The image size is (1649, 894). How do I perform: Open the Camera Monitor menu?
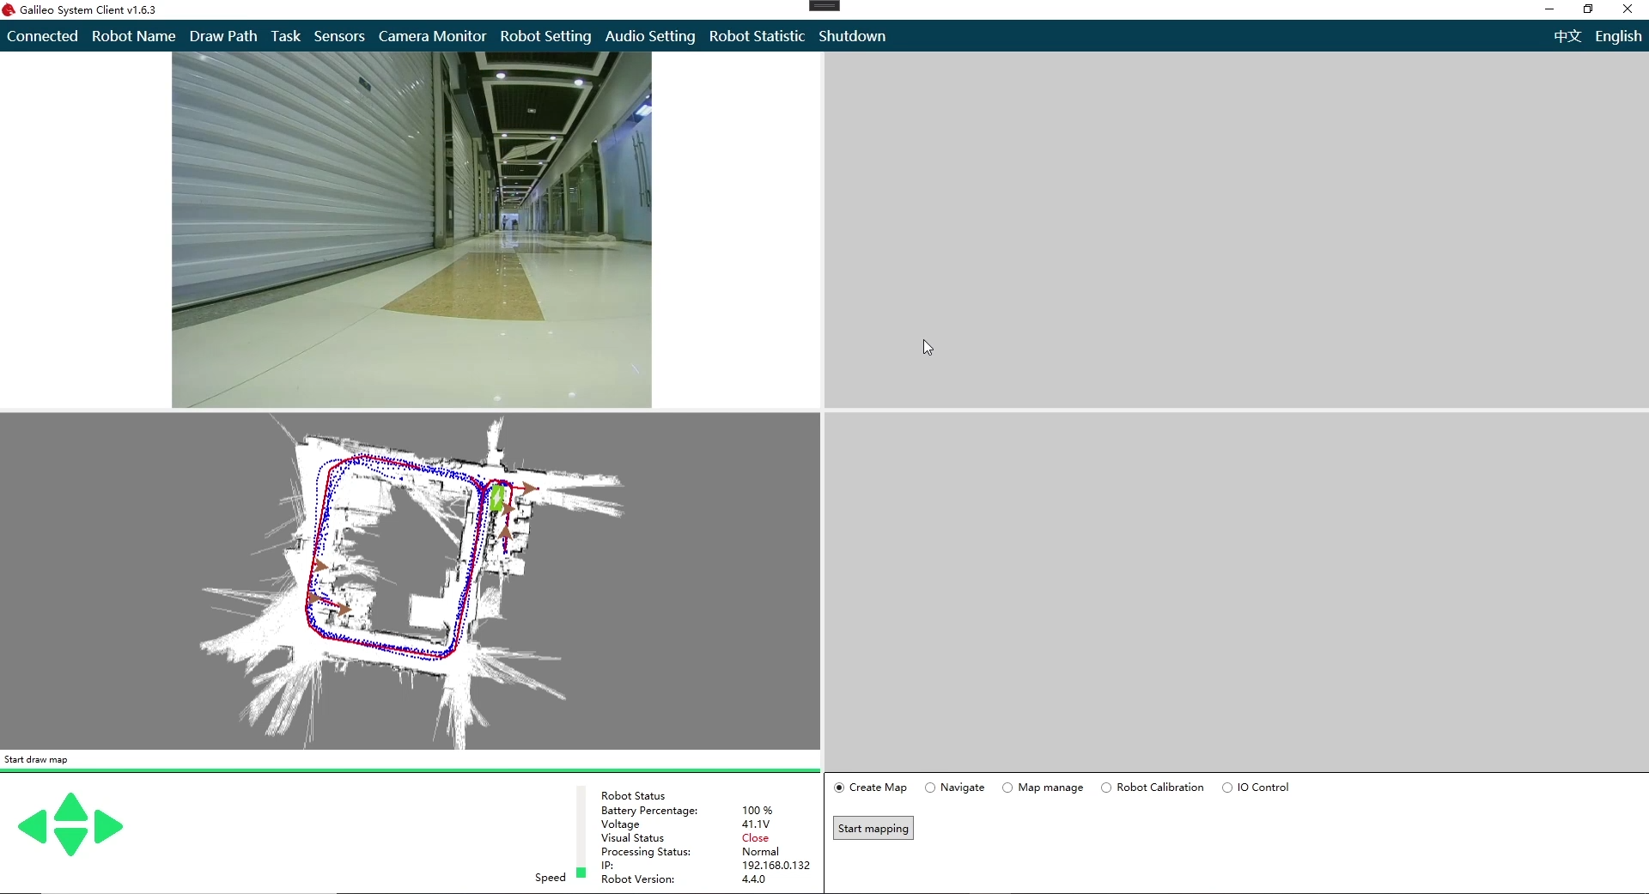432,36
